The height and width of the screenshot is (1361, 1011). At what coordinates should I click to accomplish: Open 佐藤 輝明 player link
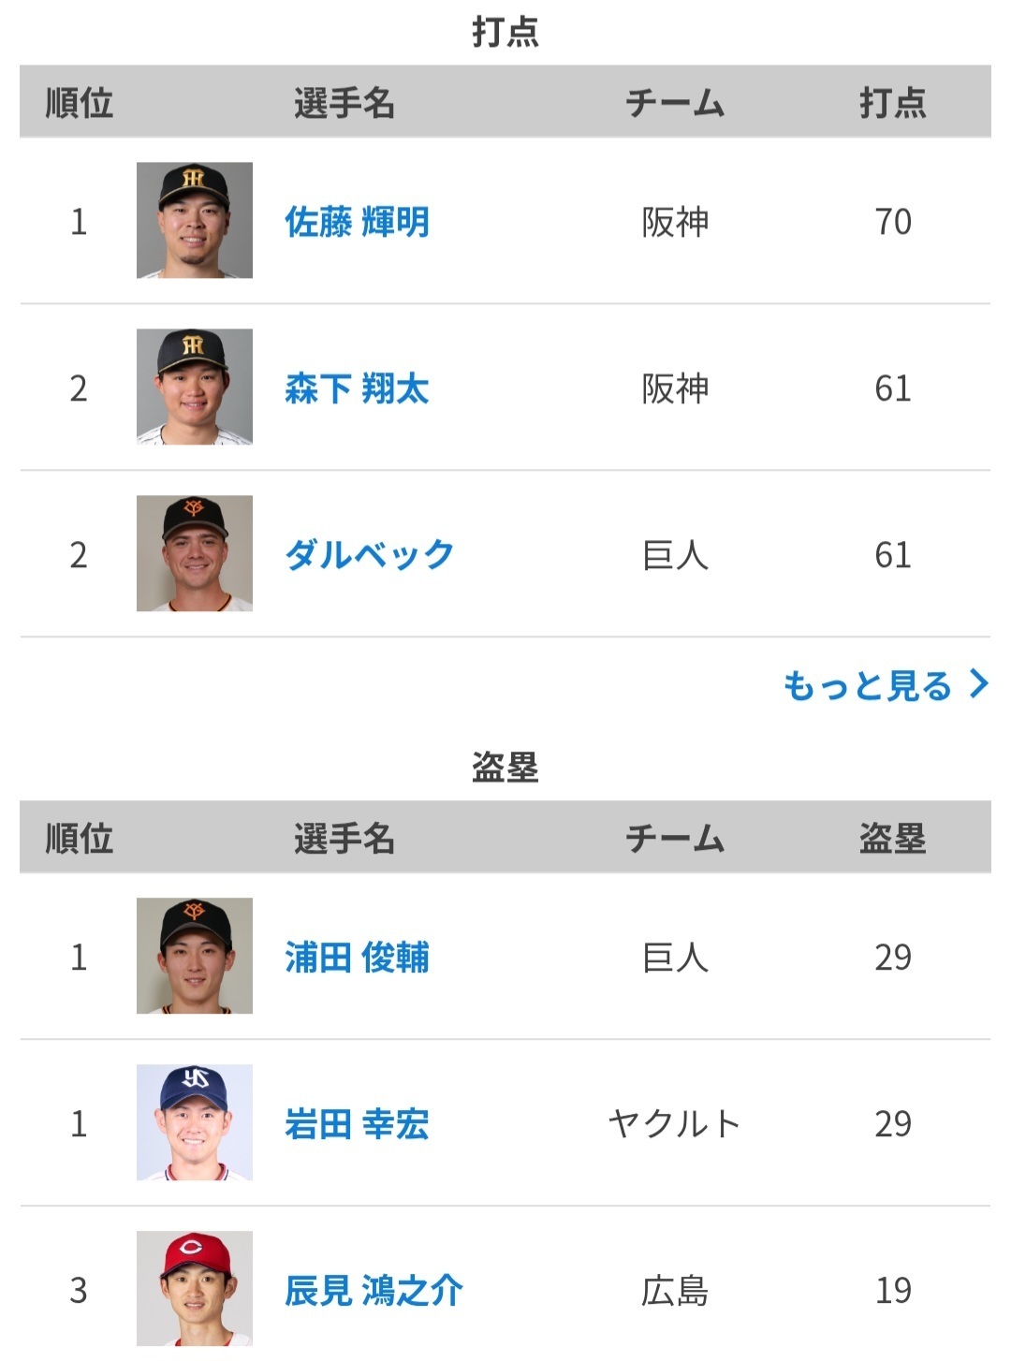357,222
